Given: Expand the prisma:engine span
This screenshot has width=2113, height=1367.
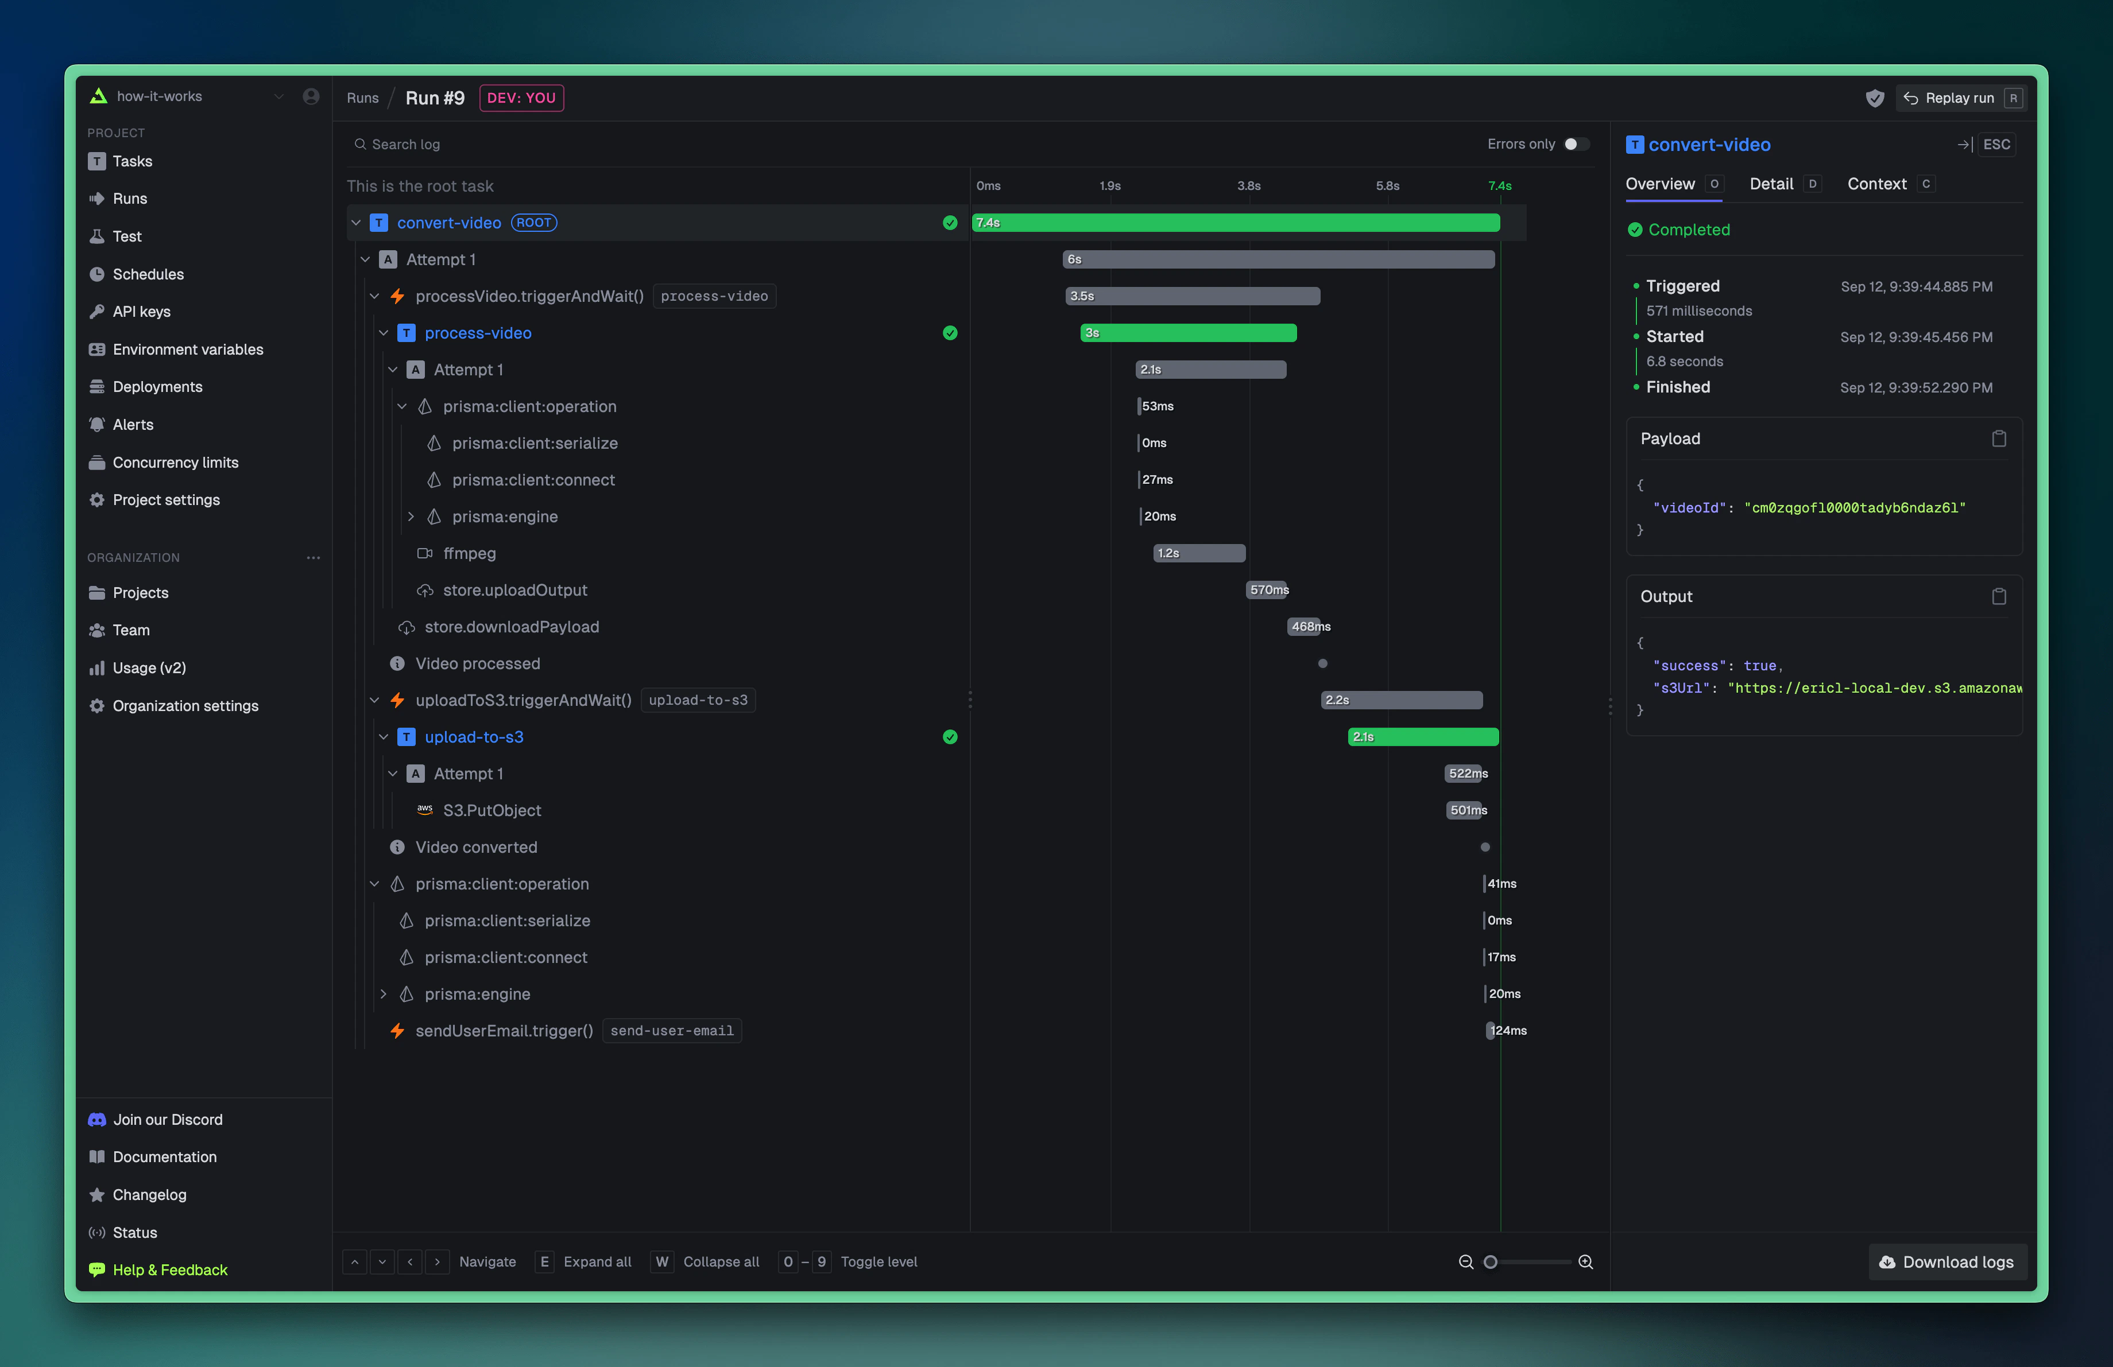Looking at the screenshot, I should [x=411, y=516].
